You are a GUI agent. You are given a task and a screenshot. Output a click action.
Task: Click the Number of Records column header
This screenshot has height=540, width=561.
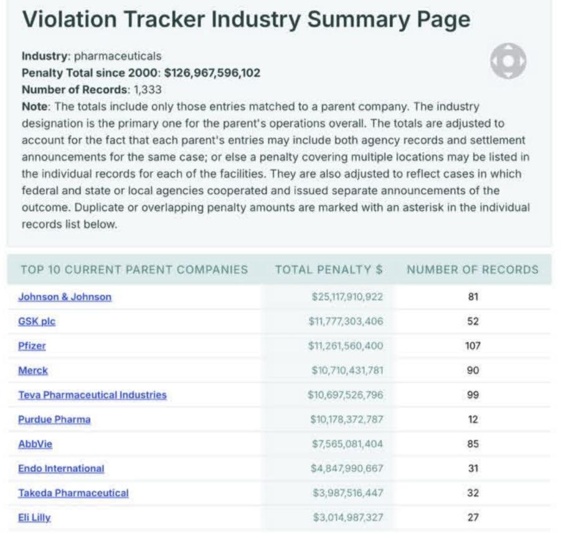(472, 270)
